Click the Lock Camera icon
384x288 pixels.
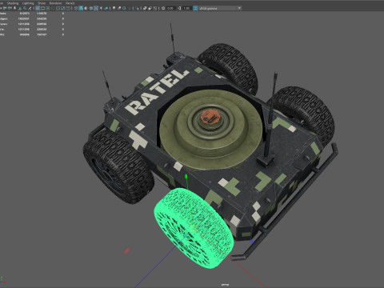[5, 8]
